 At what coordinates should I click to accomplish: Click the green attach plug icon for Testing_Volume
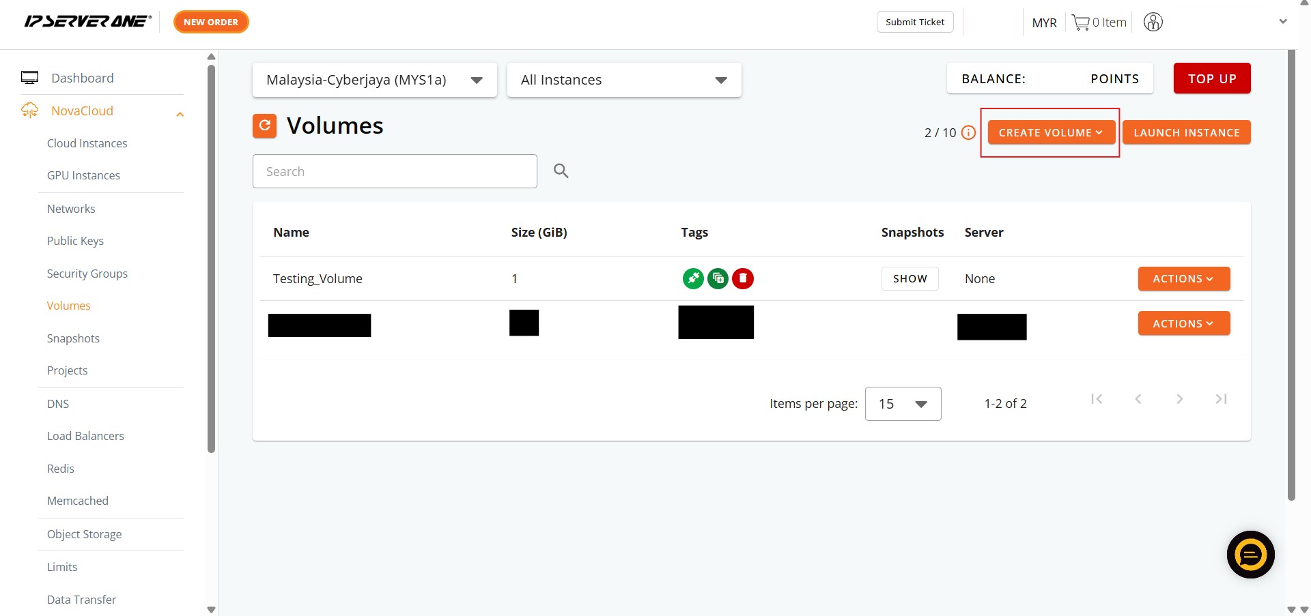(693, 278)
